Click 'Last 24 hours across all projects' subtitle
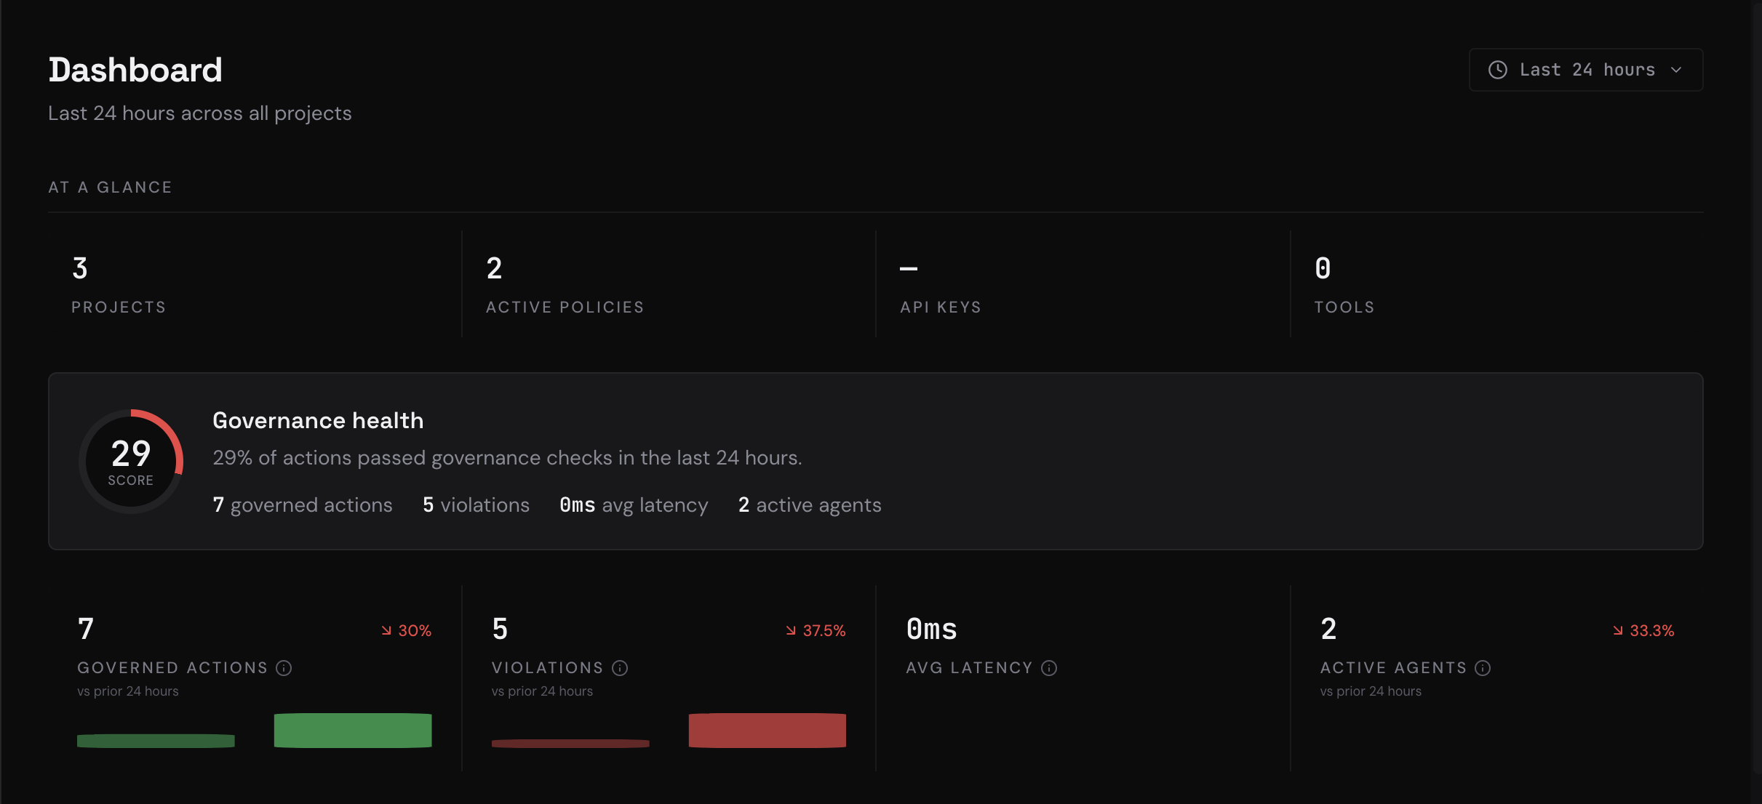The width and height of the screenshot is (1762, 804). pyautogui.click(x=200, y=113)
